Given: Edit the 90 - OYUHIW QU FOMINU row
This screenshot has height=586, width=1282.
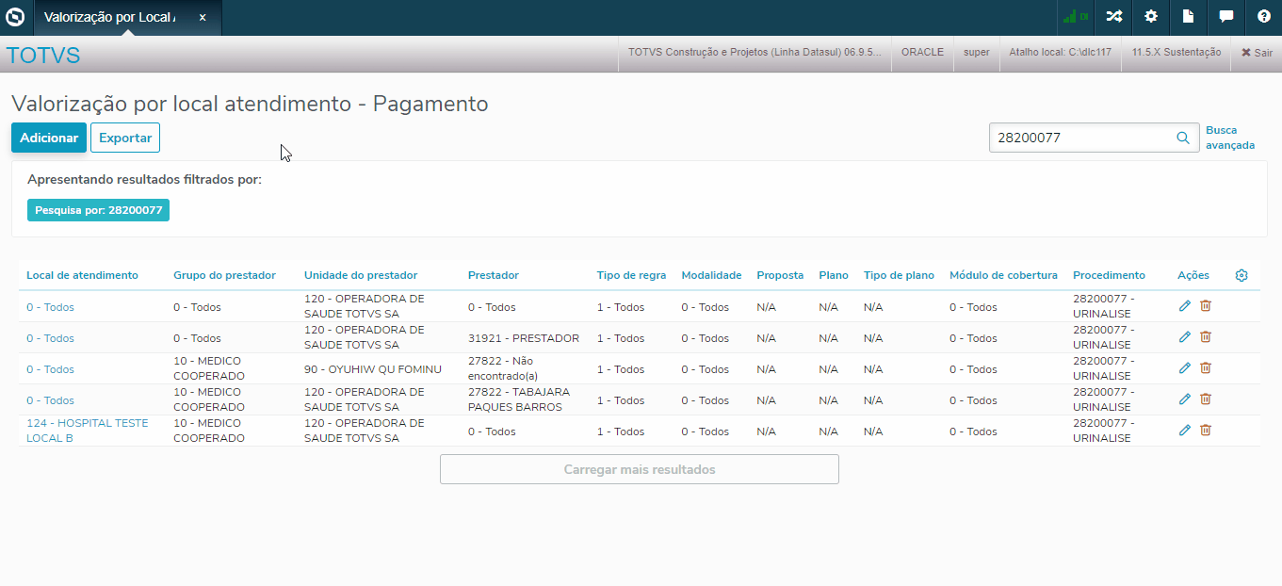Looking at the screenshot, I should tap(1185, 367).
